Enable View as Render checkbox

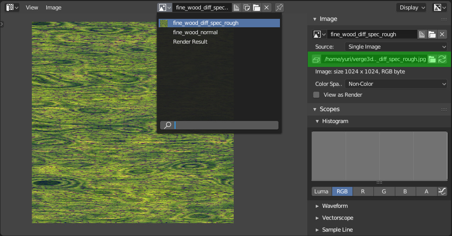(x=316, y=95)
